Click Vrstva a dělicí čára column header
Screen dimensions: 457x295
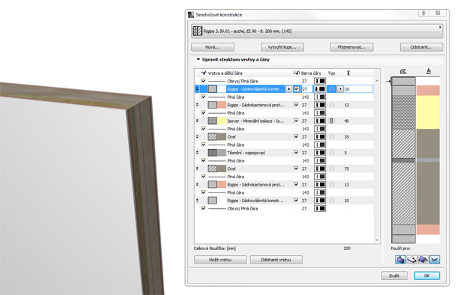[x=225, y=73]
